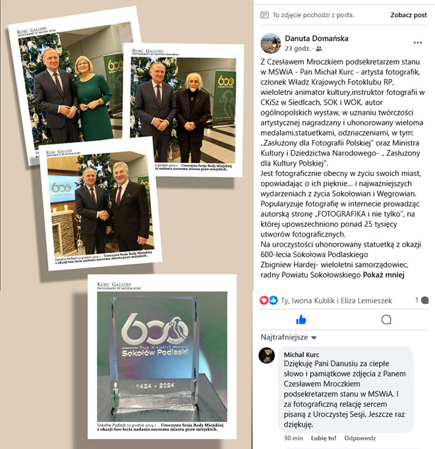The height and width of the screenshot is (449, 435).
Task: Click Lubię to! under Michał Kurc's comment
Action: 324,438
